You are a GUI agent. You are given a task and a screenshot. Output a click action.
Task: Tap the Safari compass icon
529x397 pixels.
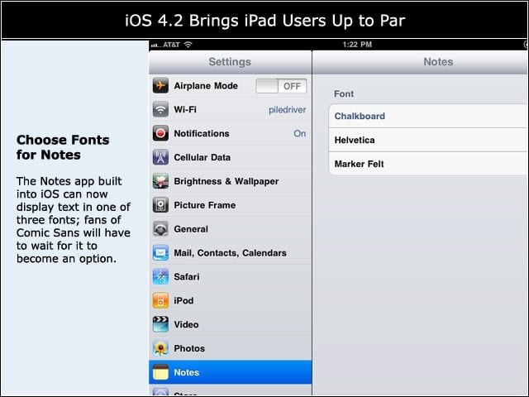tap(160, 277)
